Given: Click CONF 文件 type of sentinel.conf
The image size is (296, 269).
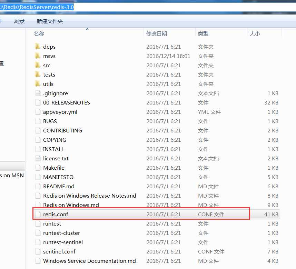Looking at the screenshot, I should [x=211, y=251].
